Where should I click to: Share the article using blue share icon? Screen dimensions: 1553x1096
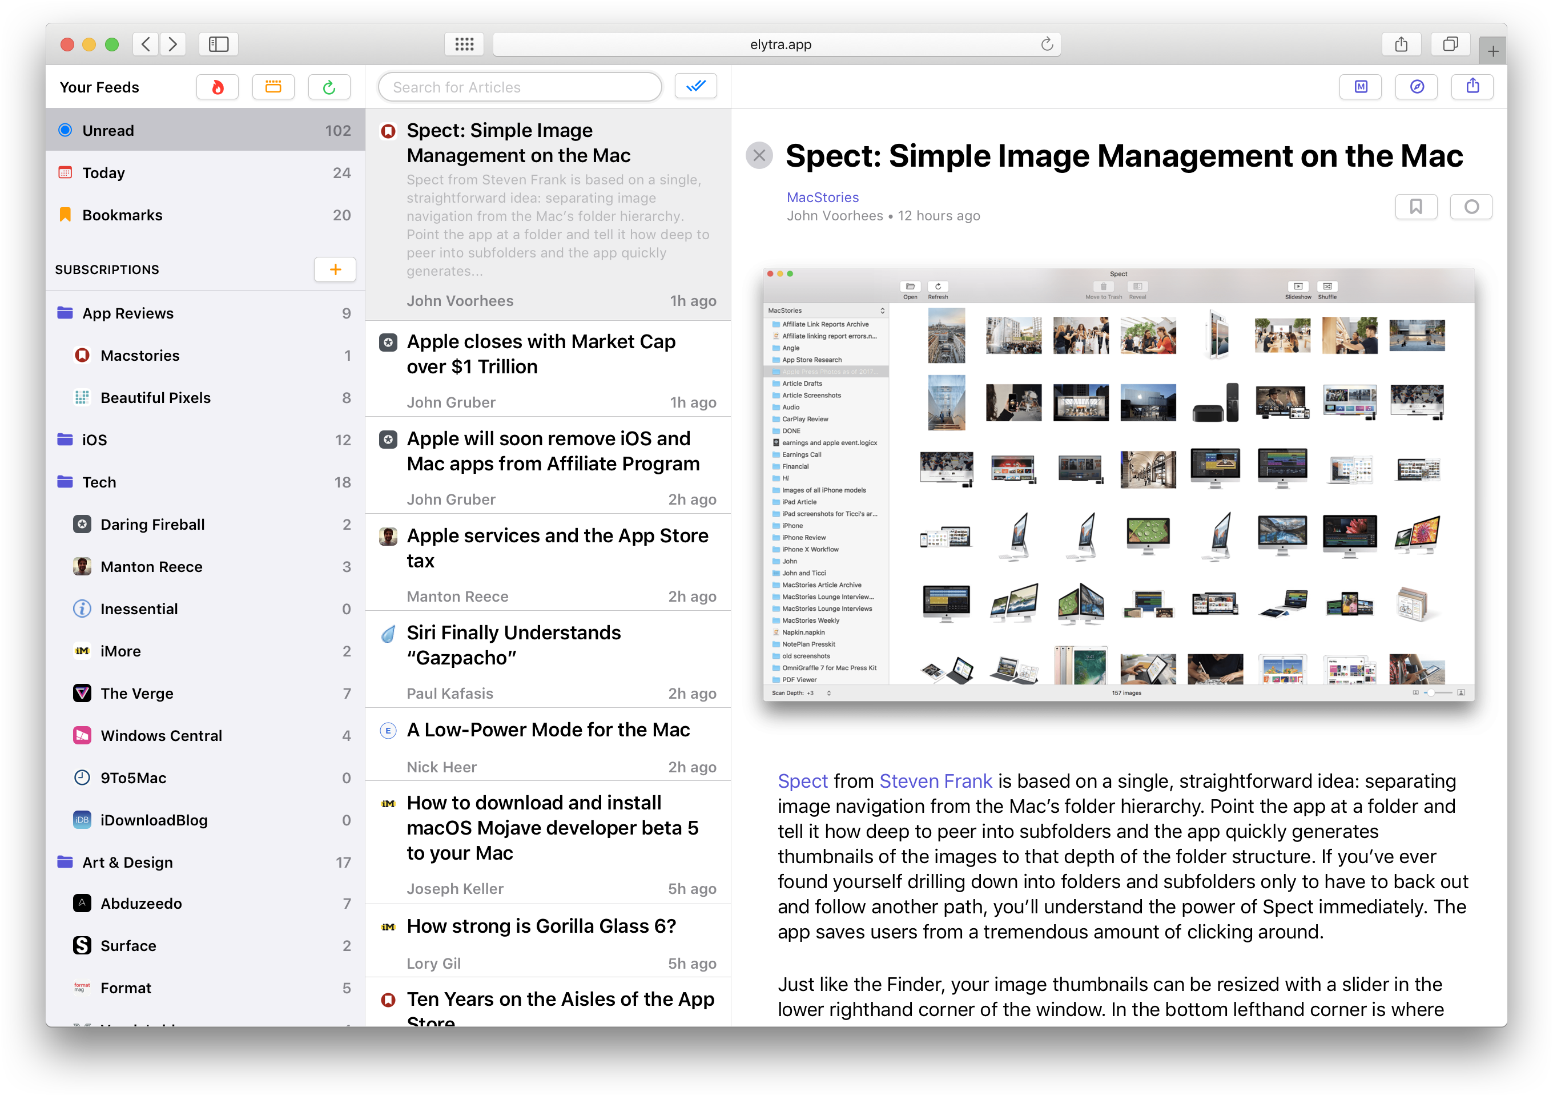(1472, 87)
